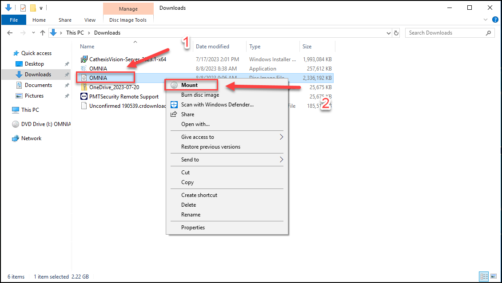Go up one folder level
The width and height of the screenshot is (502, 283).
pyautogui.click(x=43, y=33)
